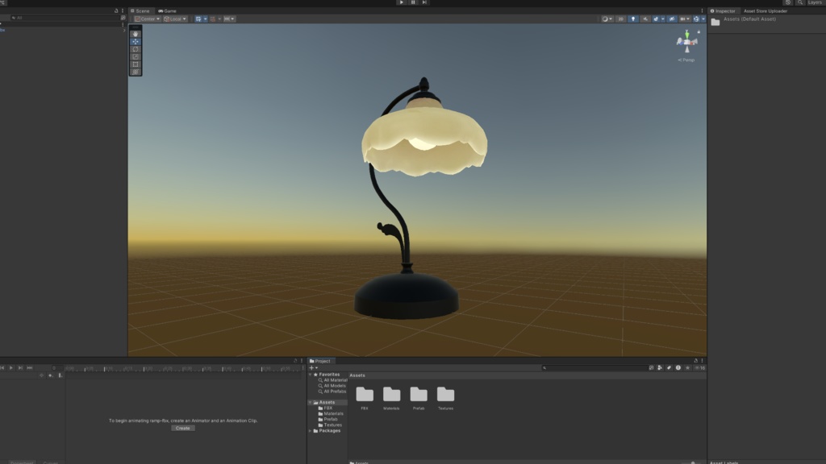Click the Create button in the Animation panel
The image size is (826, 464).
tap(184, 428)
